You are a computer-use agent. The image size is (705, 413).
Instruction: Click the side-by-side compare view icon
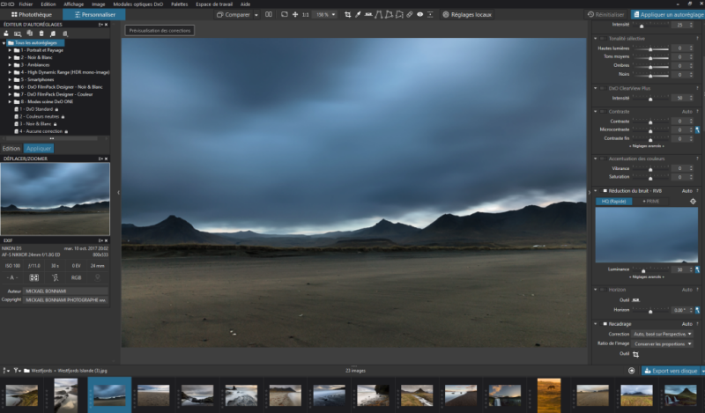[268, 15]
